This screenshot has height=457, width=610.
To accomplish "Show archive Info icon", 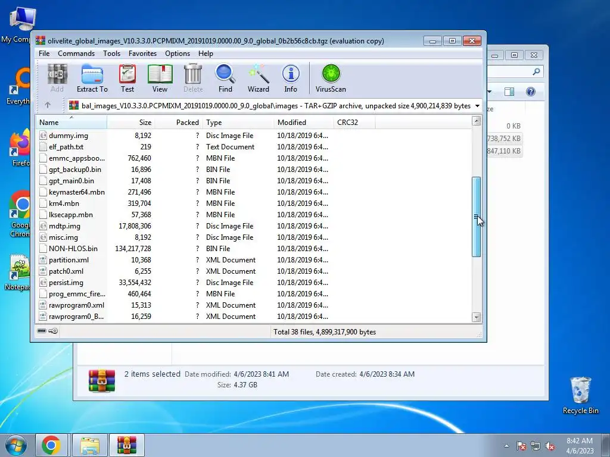I will point(291,78).
